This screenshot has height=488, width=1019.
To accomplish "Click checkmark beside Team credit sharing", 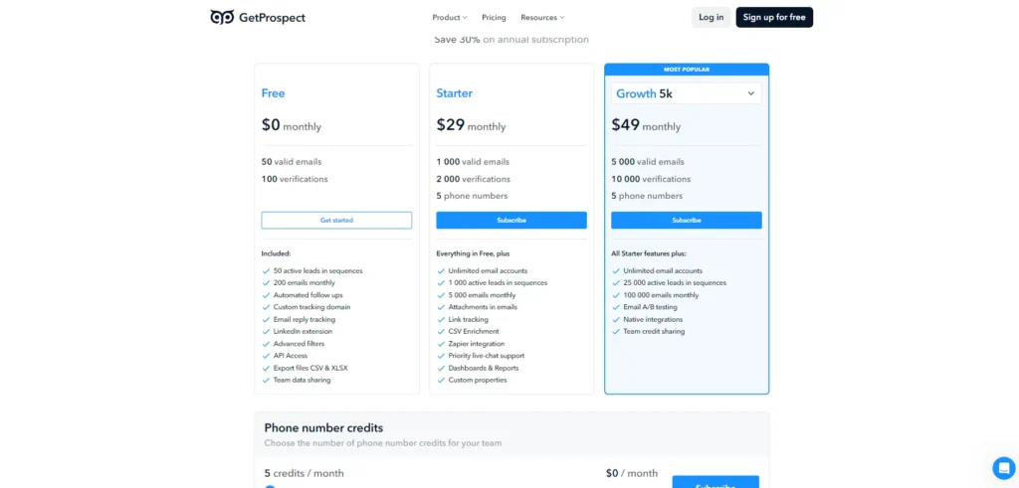I will click(615, 332).
